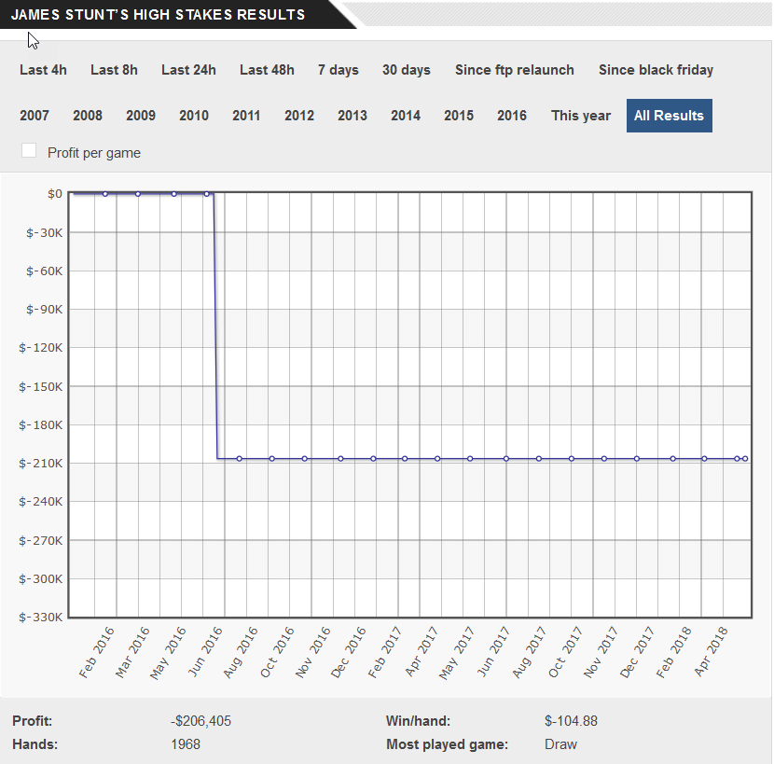Filter results by year 2014
Viewport: 774px width, 764px height.
click(x=406, y=116)
